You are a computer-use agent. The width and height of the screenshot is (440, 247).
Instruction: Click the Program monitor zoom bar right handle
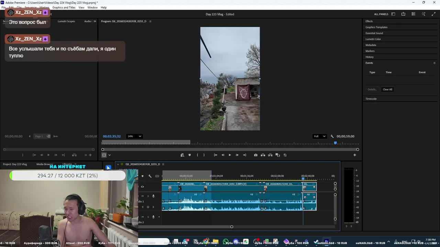(x=357, y=150)
